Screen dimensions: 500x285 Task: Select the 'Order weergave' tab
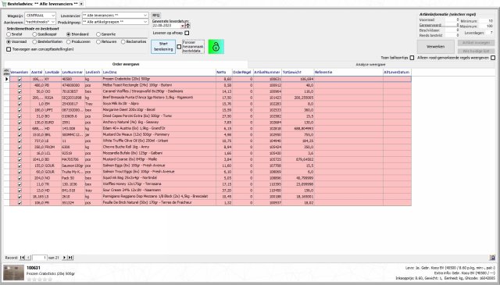[x=126, y=64]
